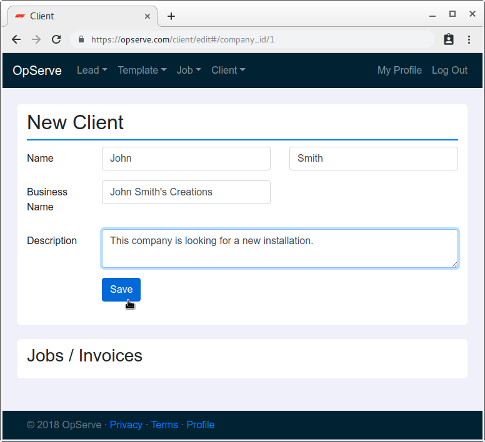Expand the Template dropdown menu
This screenshot has width=485, height=442.
click(x=142, y=70)
